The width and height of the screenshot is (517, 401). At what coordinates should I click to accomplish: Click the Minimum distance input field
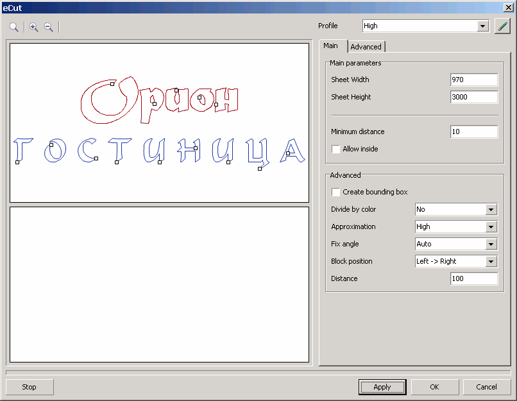[x=474, y=132]
